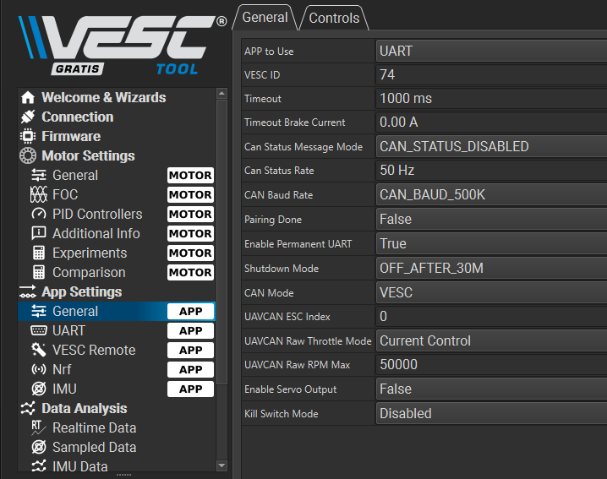Toggle Enable Permanent UART True value
The width and height of the screenshot is (607, 479).
492,244
